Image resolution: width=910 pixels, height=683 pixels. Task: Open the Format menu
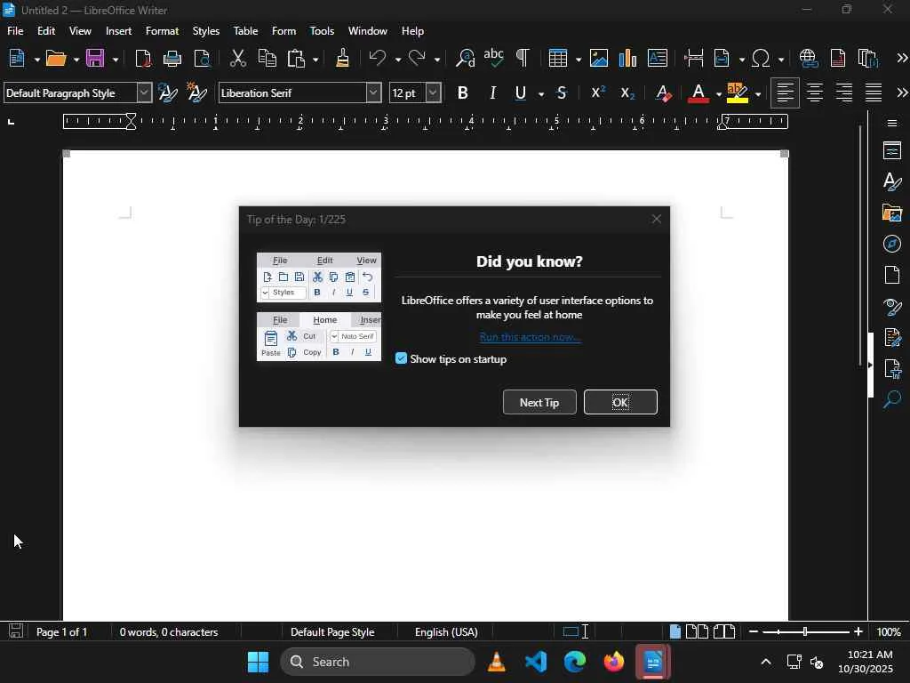point(162,31)
